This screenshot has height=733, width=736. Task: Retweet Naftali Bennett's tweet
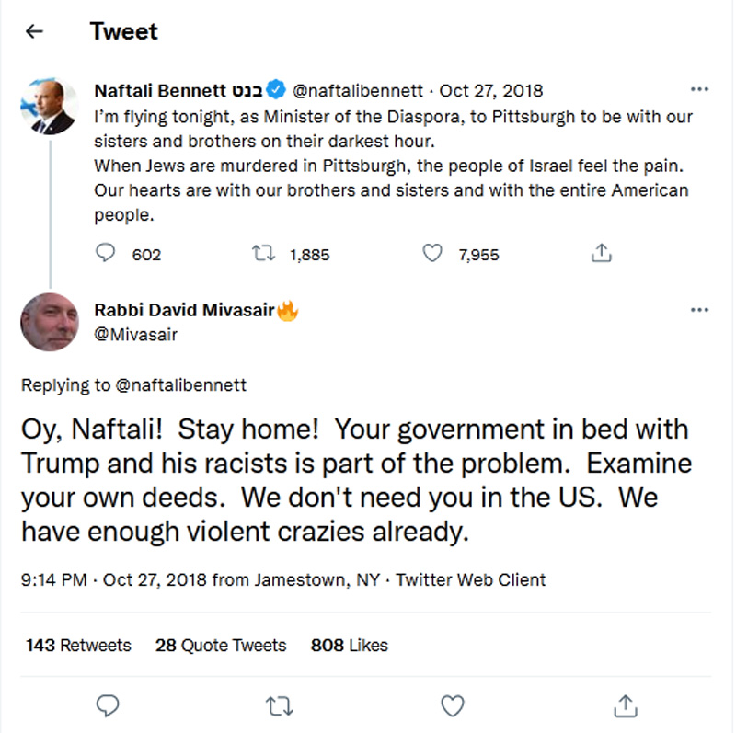(x=262, y=253)
